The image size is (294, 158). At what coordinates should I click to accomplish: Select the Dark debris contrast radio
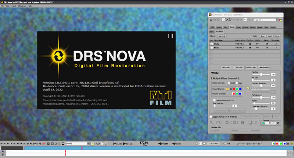click(x=237, y=83)
